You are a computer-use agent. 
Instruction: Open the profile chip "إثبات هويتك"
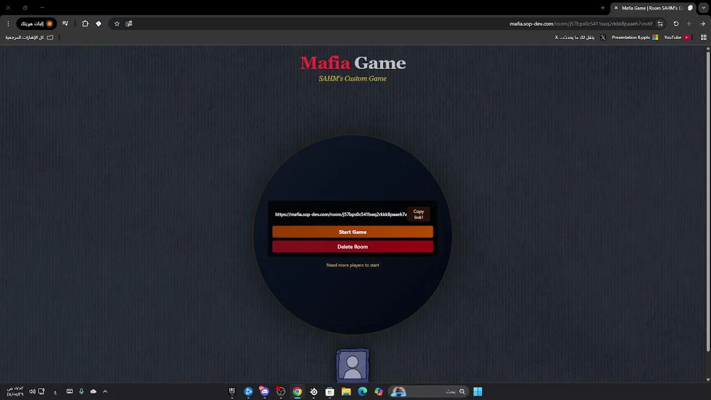coord(37,24)
